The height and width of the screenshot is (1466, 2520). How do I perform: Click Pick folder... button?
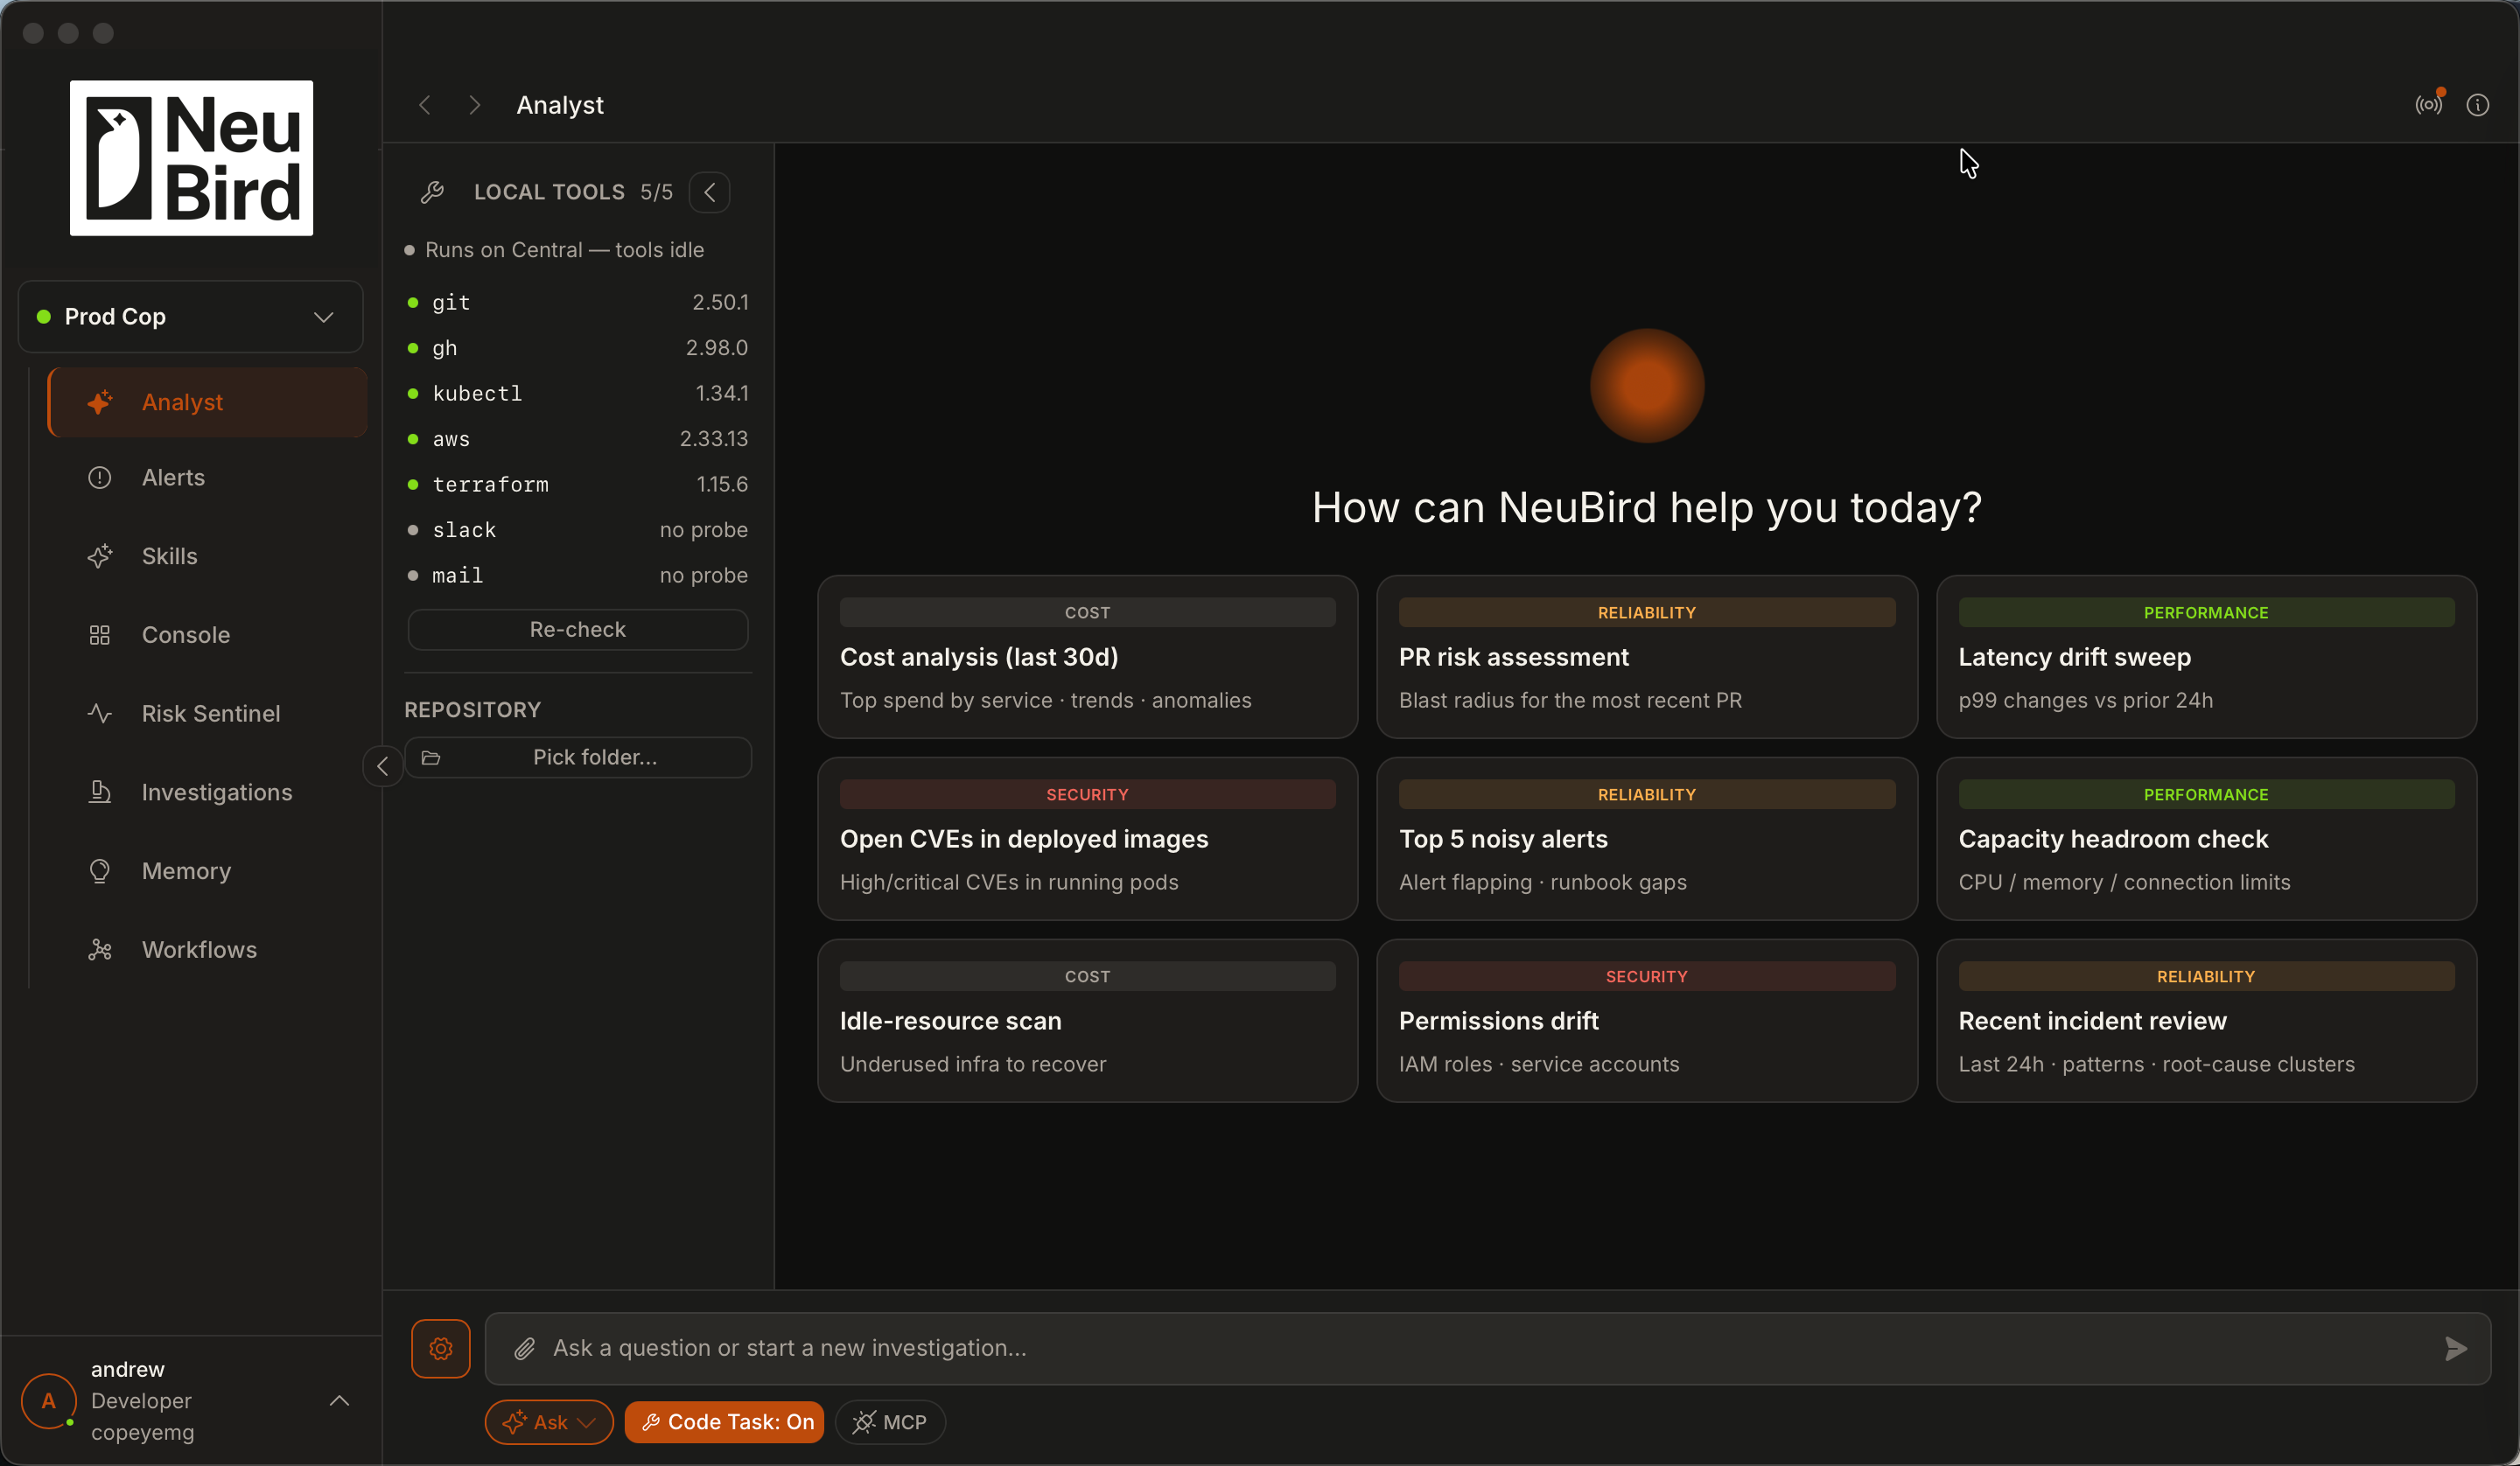coord(577,758)
